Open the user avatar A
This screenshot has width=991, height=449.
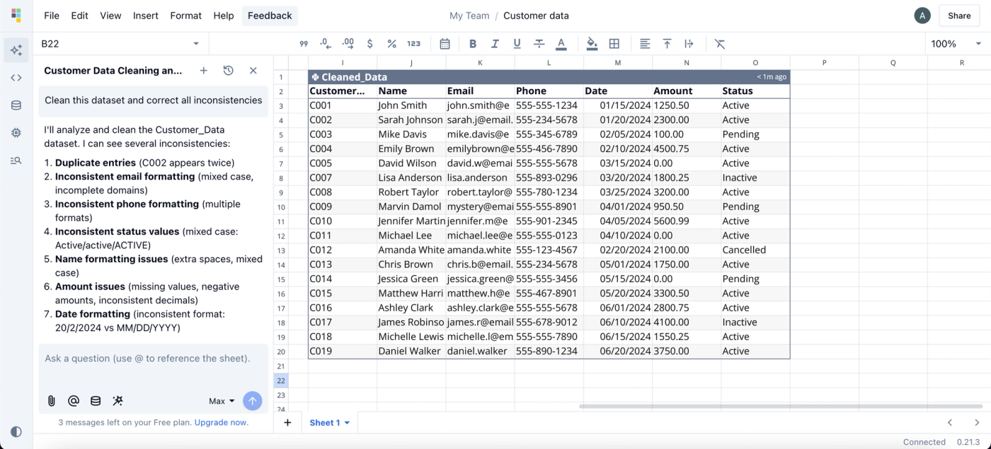click(x=922, y=16)
